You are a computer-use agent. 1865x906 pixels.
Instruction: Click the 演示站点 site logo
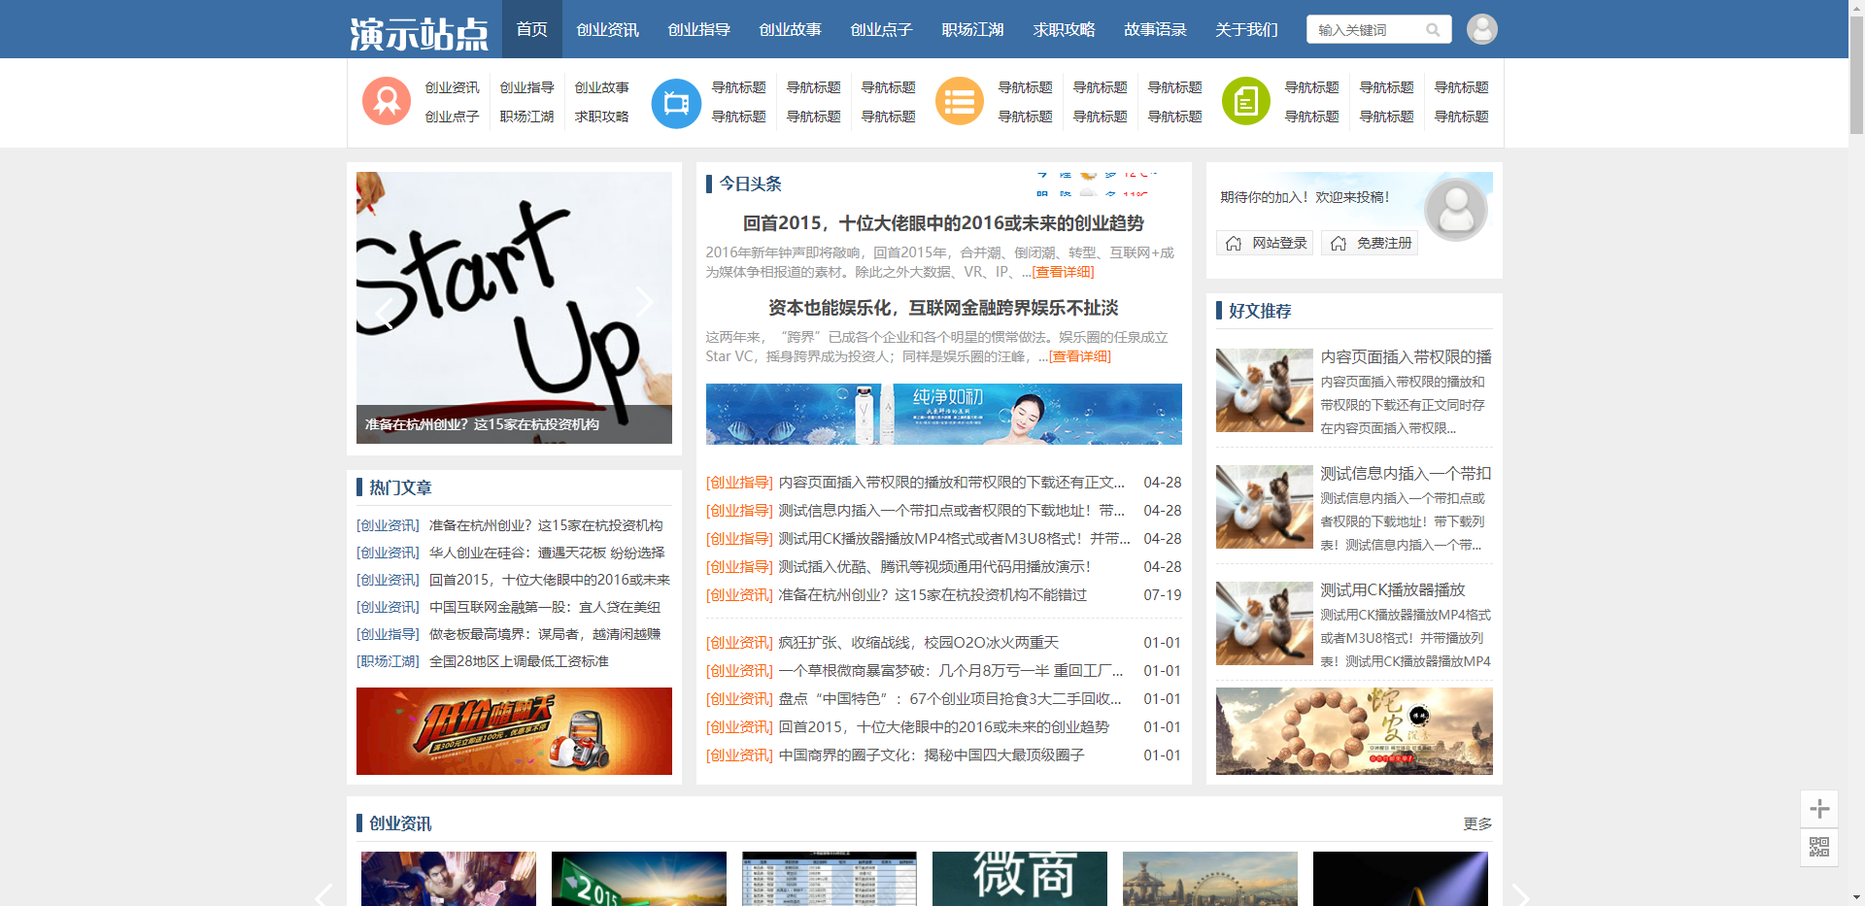click(419, 34)
